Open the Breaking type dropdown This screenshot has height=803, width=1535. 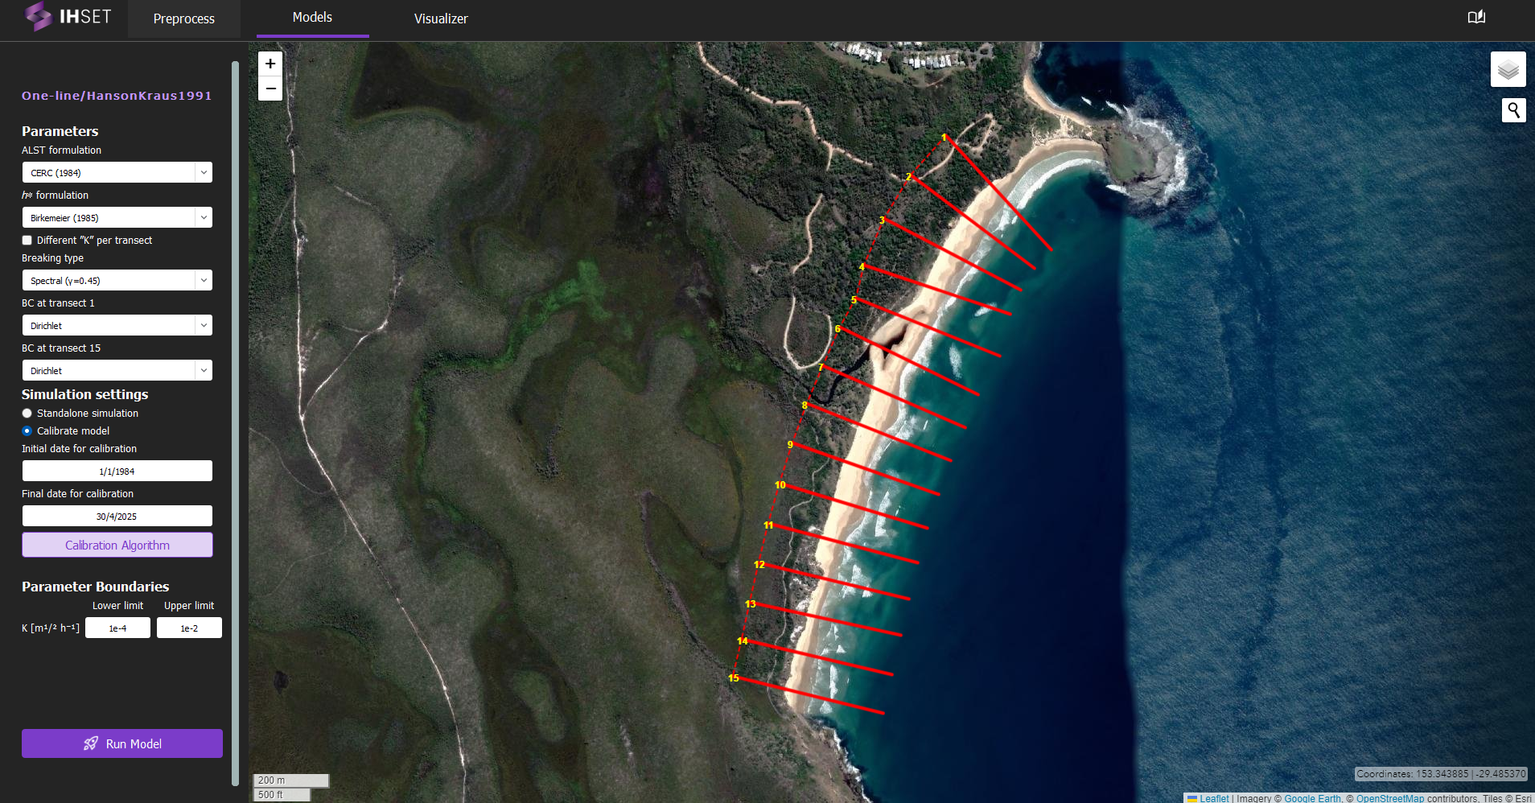click(117, 281)
